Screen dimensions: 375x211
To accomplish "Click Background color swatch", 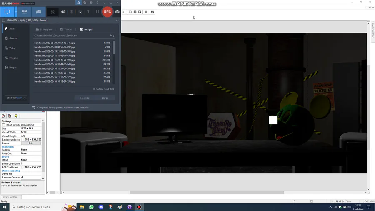I will pos(22,139).
